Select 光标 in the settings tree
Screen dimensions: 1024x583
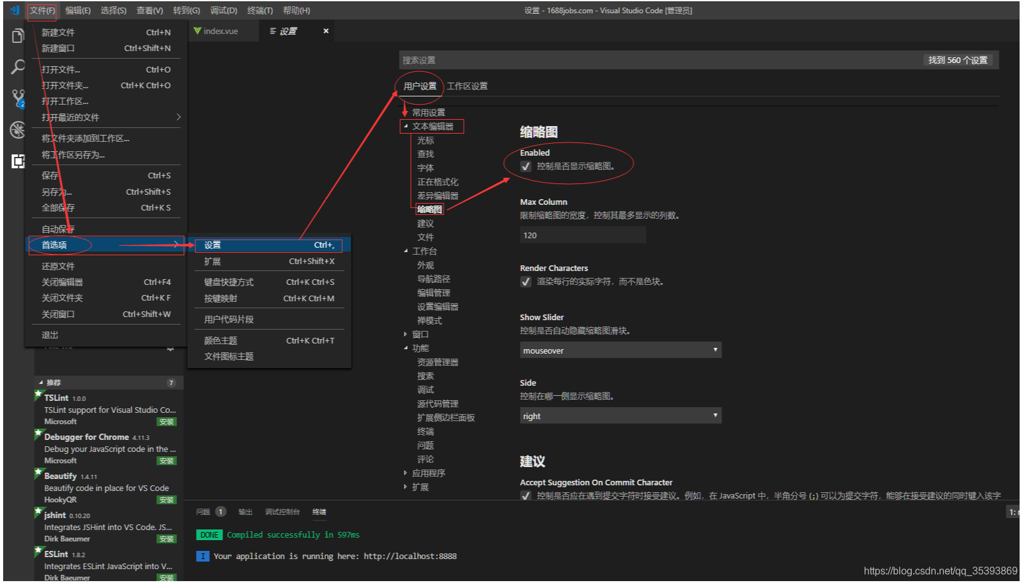point(425,140)
